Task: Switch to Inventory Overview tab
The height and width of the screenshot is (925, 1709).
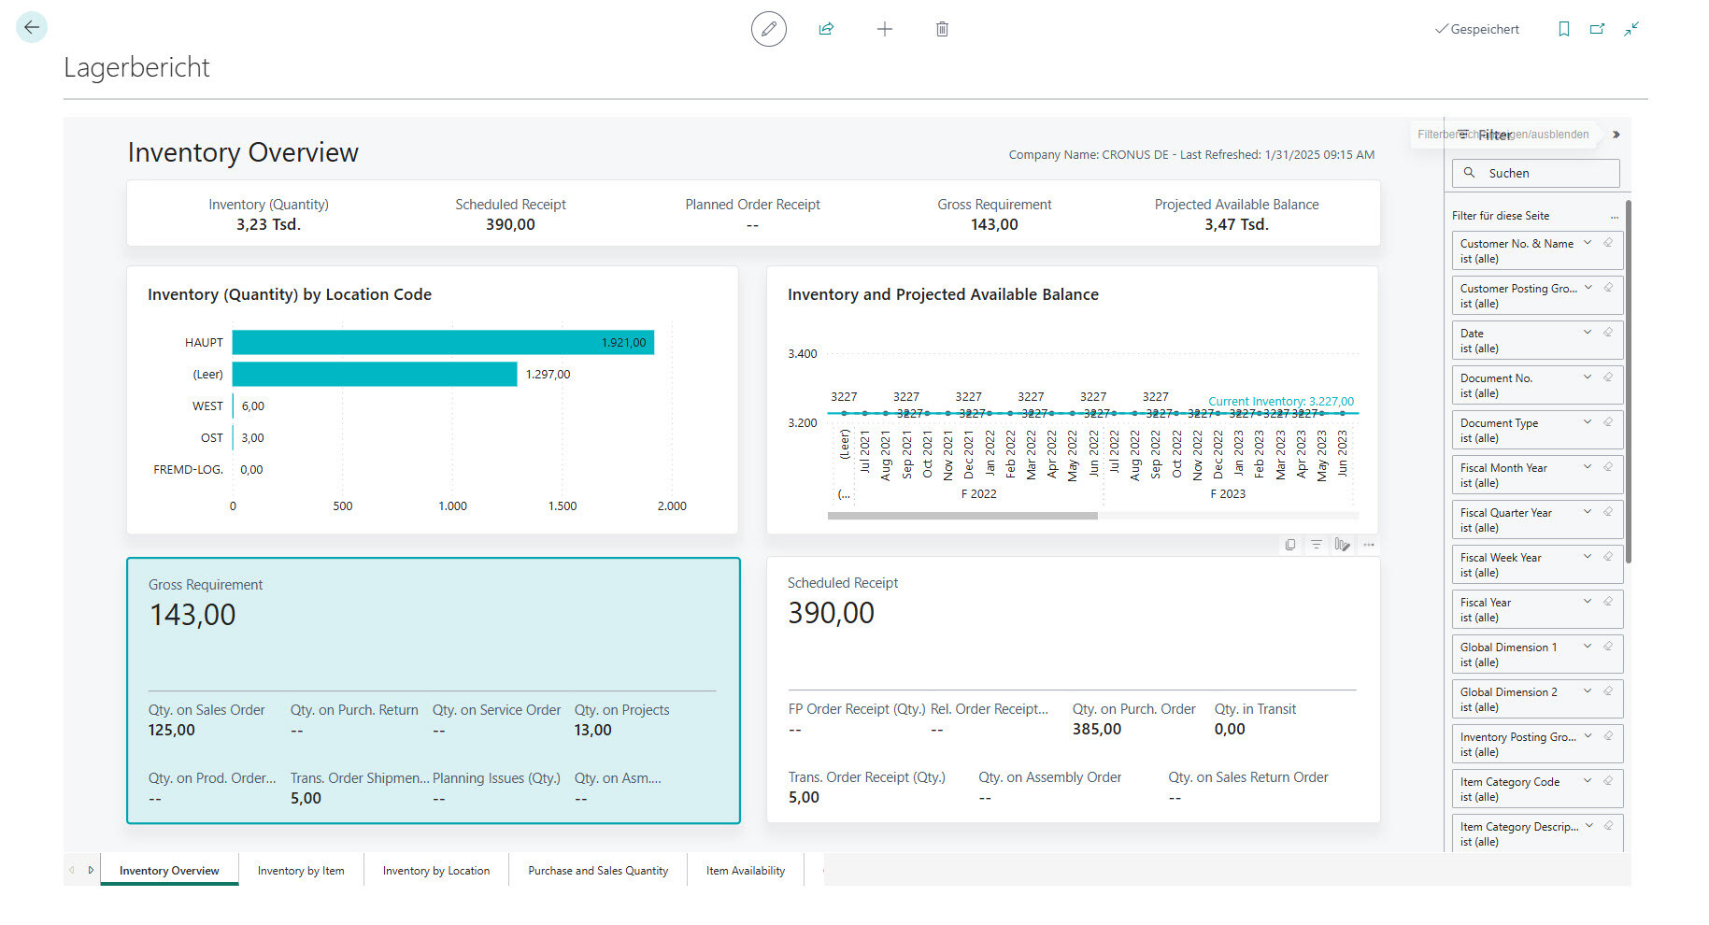Action: (169, 870)
